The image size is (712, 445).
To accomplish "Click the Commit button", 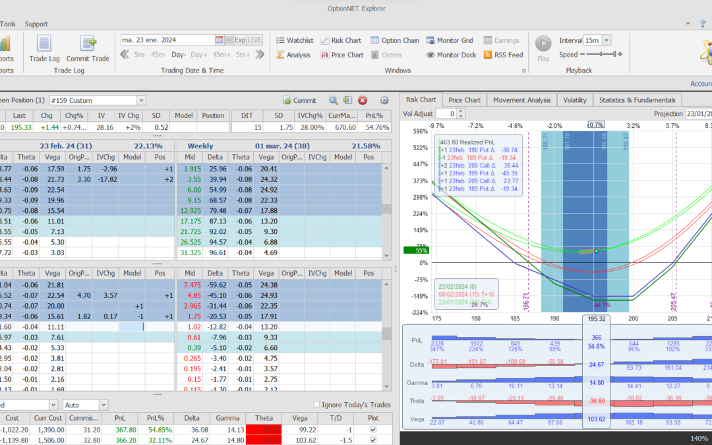I will coord(300,100).
